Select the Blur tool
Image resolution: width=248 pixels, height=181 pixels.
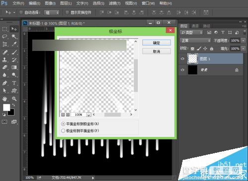tap(4, 75)
